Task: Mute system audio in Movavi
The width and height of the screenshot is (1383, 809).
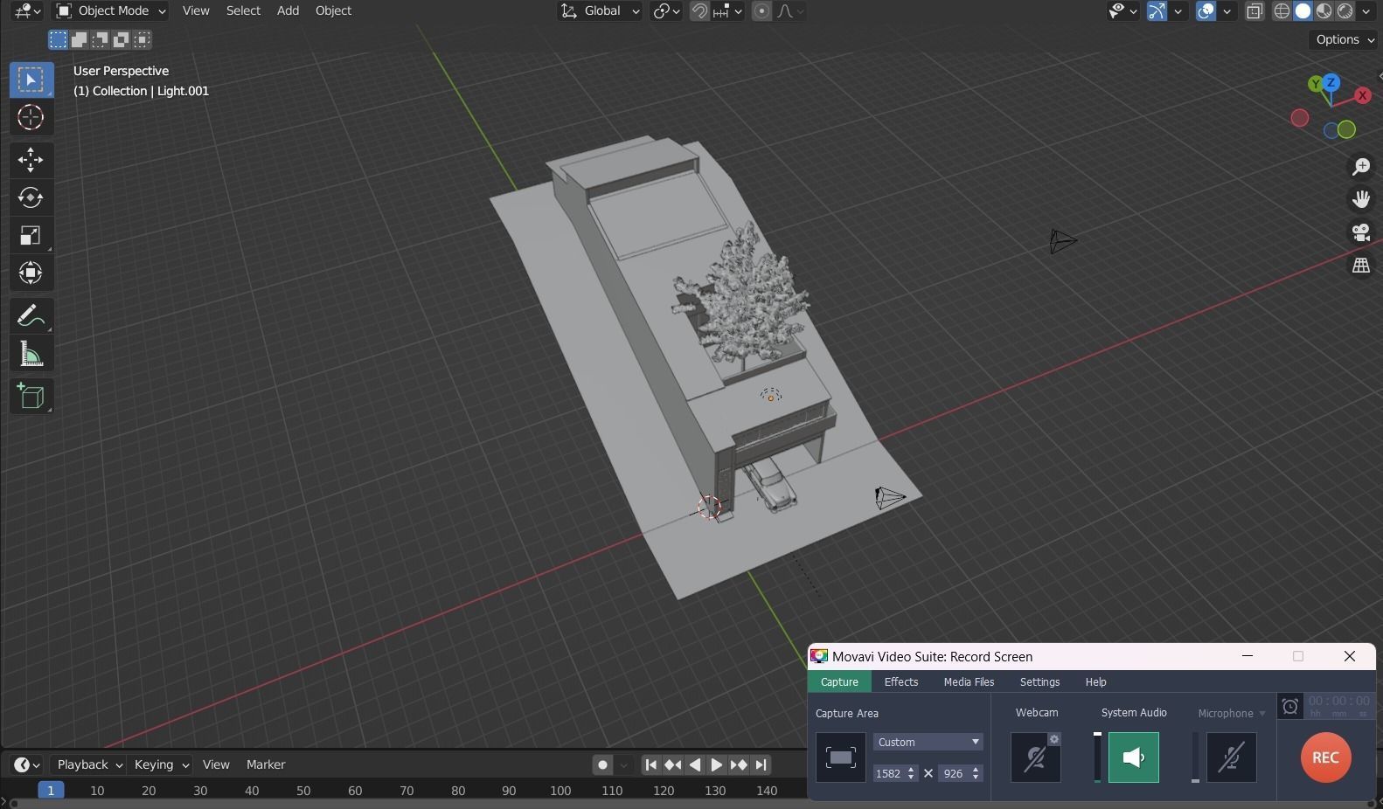Action: (1134, 757)
